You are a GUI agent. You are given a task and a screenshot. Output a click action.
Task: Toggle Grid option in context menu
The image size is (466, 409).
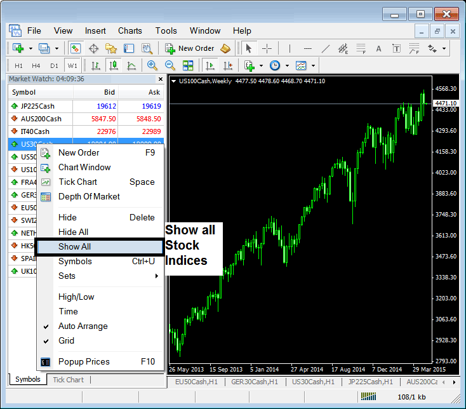[66, 340]
